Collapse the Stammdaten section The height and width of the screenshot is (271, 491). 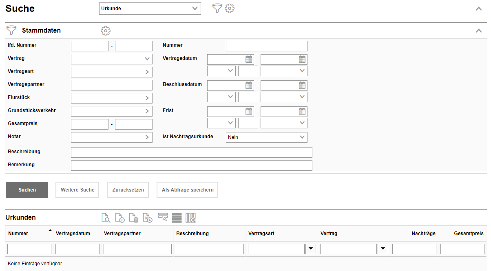click(479, 31)
